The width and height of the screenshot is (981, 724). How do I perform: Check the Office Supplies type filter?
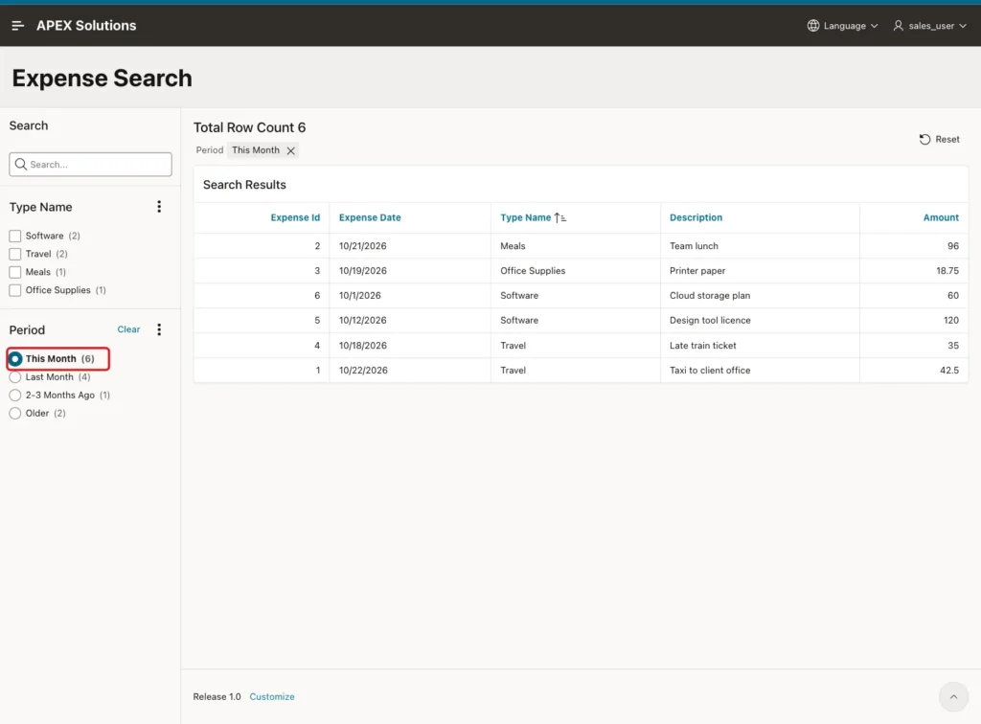(15, 290)
